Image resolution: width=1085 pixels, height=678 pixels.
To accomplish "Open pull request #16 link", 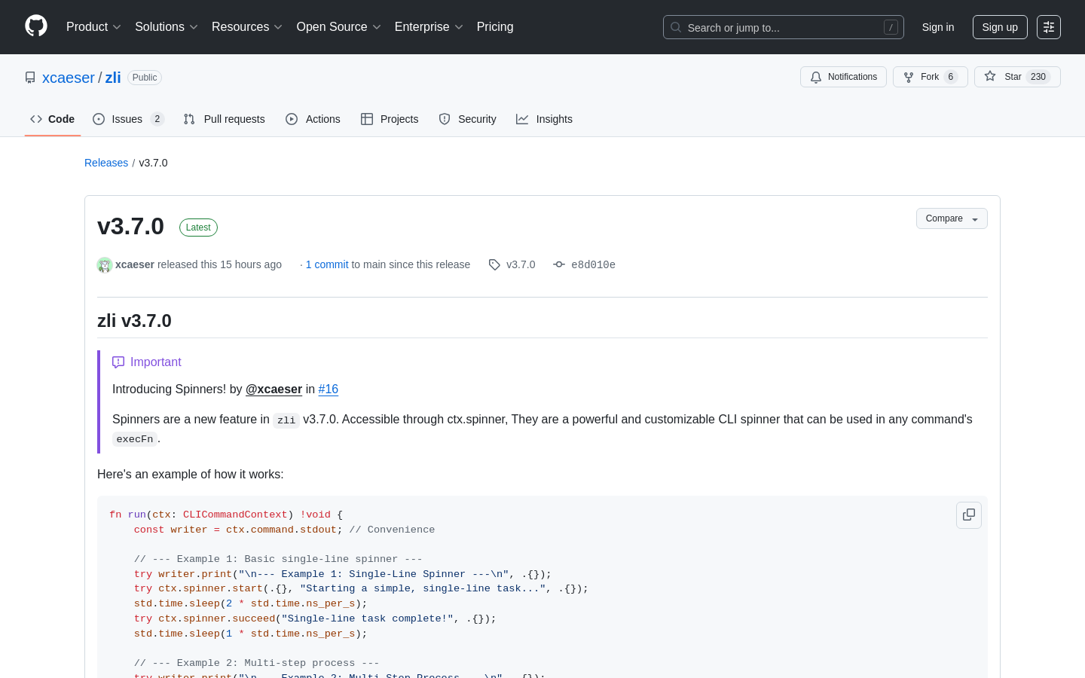I will (x=329, y=389).
